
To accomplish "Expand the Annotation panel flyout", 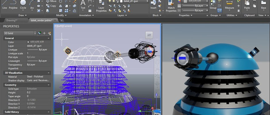I will pos(86,15).
